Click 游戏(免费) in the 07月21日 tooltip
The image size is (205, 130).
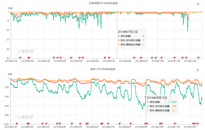(x=126, y=36)
